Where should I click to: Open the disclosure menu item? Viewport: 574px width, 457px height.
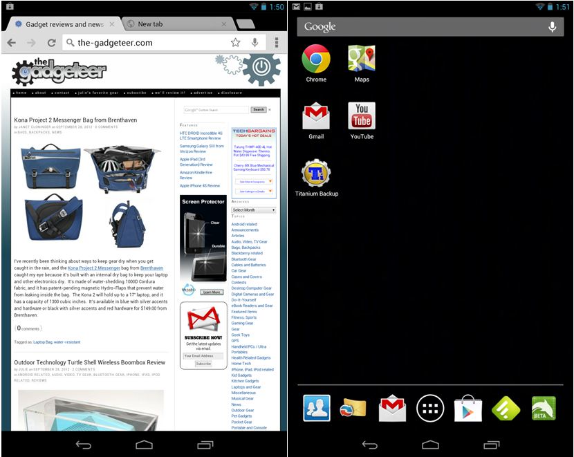coord(230,93)
